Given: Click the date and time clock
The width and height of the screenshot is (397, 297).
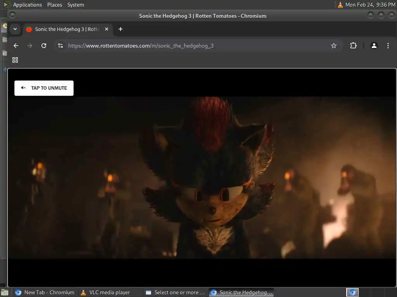Looking at the screenshot, I should click(370, 5).
